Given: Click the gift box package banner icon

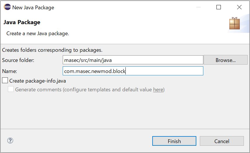Looking at the screenshot, I should [235, 23].
